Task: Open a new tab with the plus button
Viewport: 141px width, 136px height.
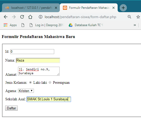Action: coord(123,8)
